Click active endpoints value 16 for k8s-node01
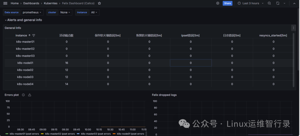300x136 pixels. pyautogui.click(x=67, y=63)
